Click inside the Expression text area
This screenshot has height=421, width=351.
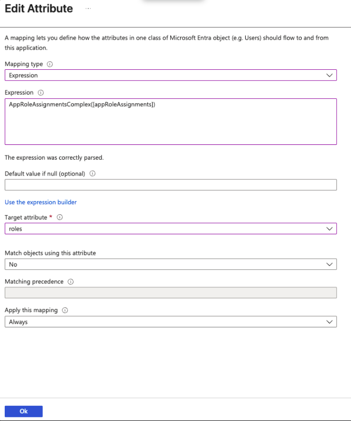pyautogui.click(x=170, y=127)
